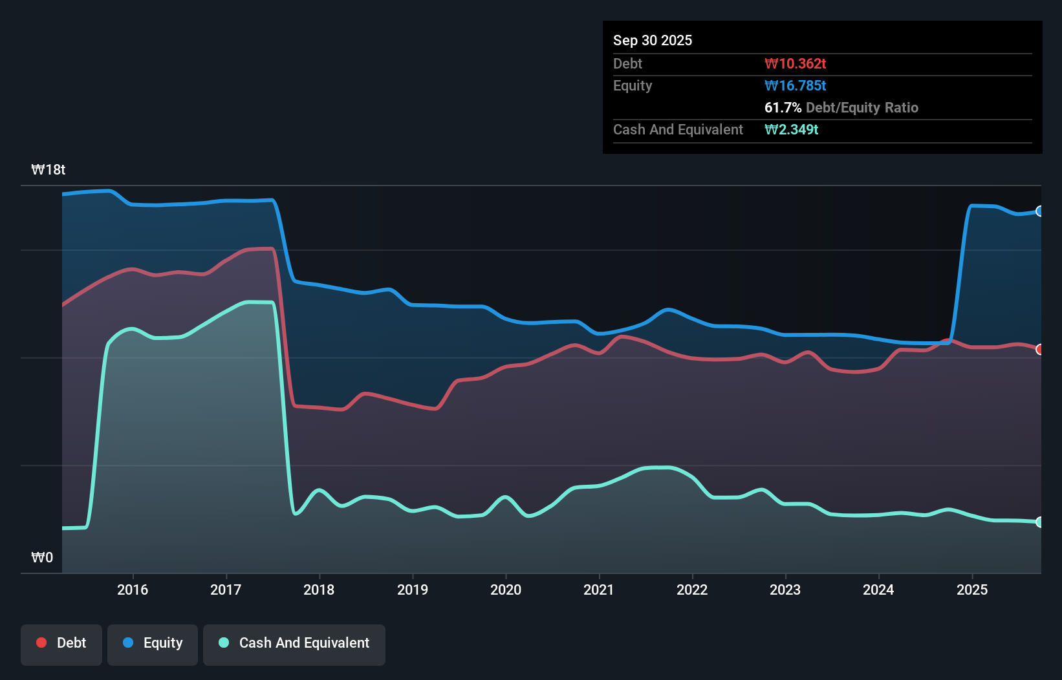The height and width of the screenshot is (680, 1062).
Task: Click the ₩16.785t blue Equity value in tooltip
Action: pos(795,85)
